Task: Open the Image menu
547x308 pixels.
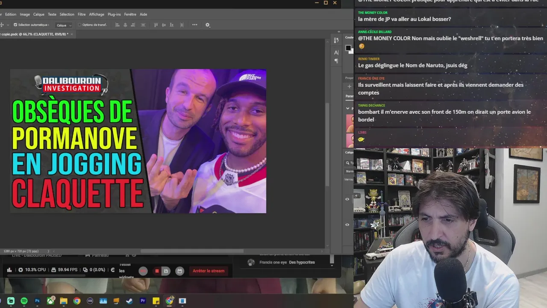Action: pos(25,14)
